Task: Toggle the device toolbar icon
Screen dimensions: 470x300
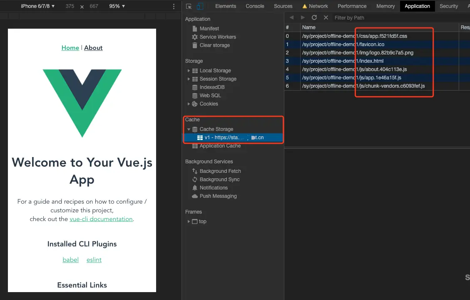Action: click(x=200, y=6)
